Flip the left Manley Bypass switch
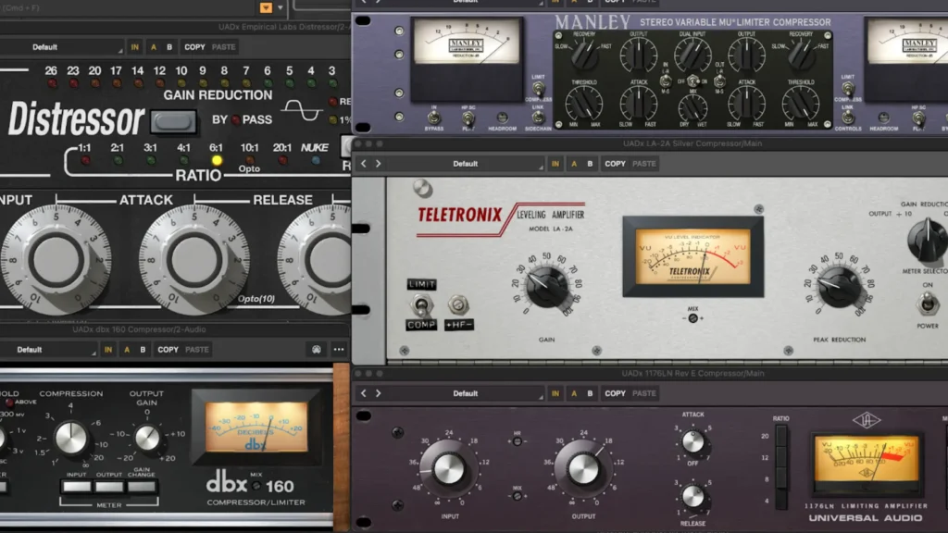Screen dimensions: 948x533 coord(433,118)
